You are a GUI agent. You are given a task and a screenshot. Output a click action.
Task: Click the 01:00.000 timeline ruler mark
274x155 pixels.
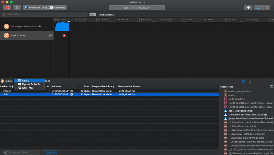pyautogui.click(x=188, y=20)
